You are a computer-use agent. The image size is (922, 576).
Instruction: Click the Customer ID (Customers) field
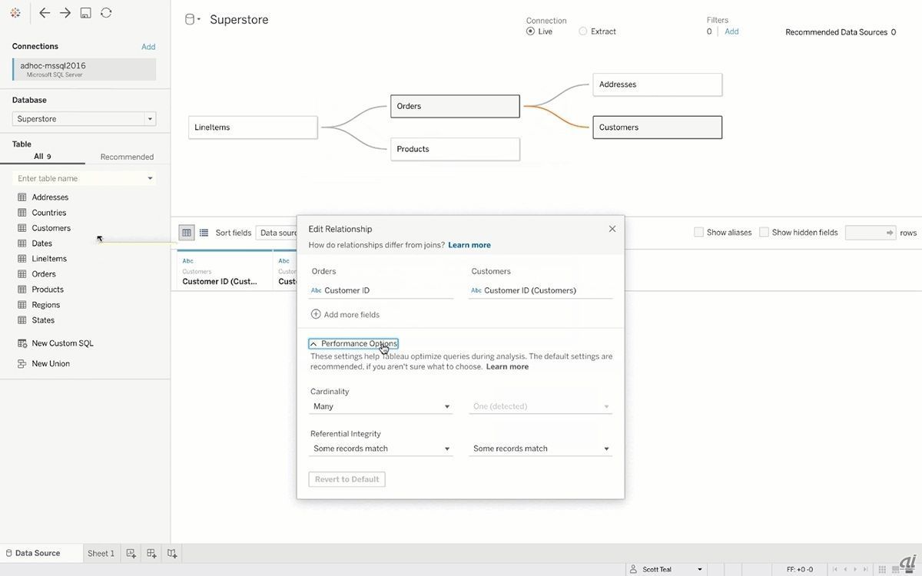point(541,290)
